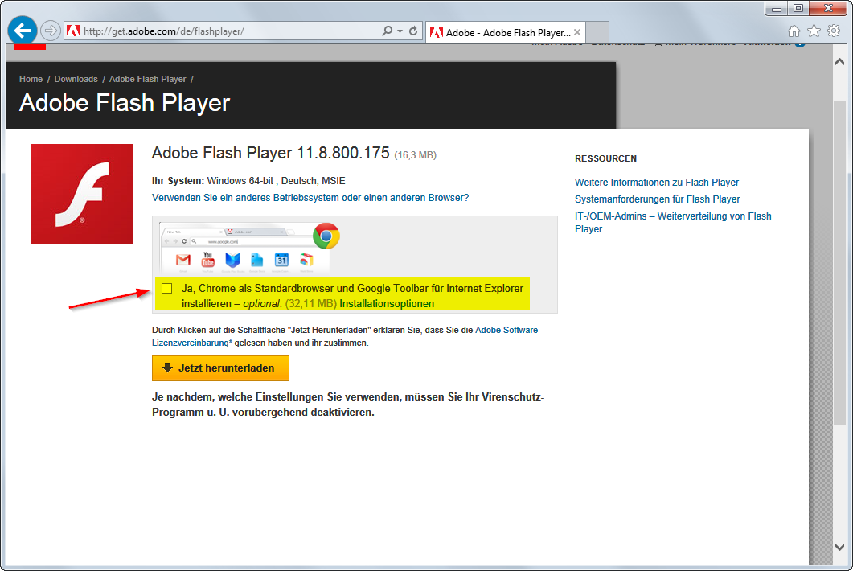
Task: Open Adobe Software-Lizenzvereinbarung link
Action: (x=347, y=336)
